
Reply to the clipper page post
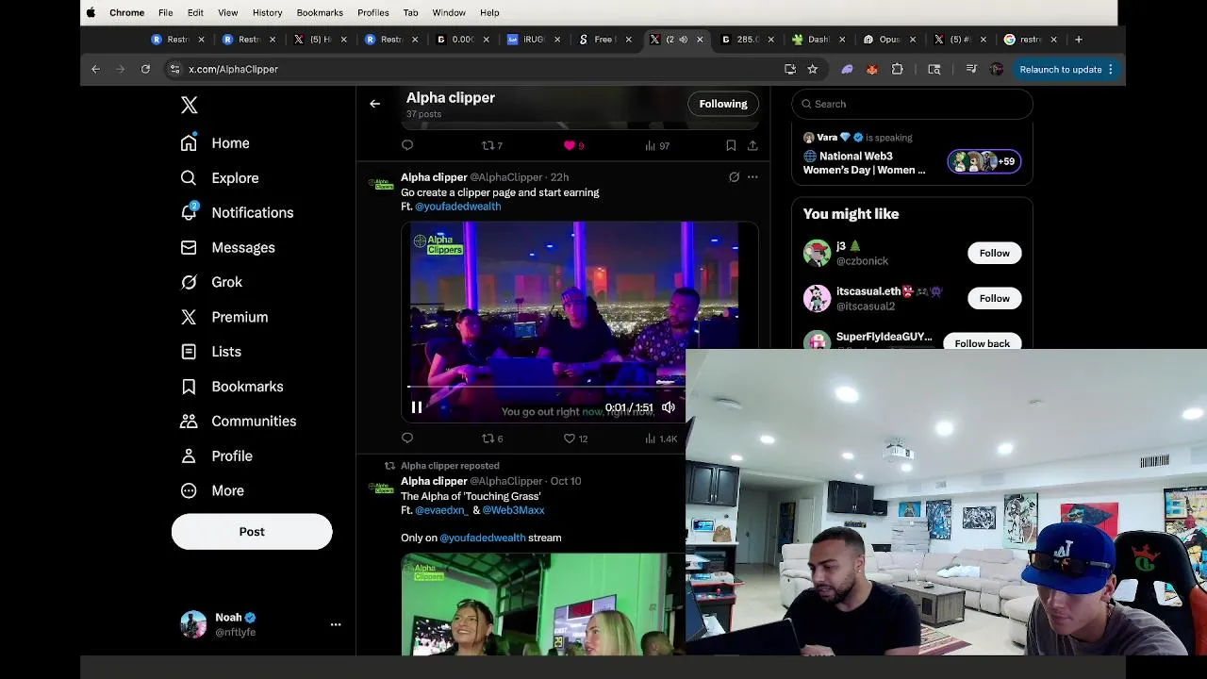(x=407, y=439)
